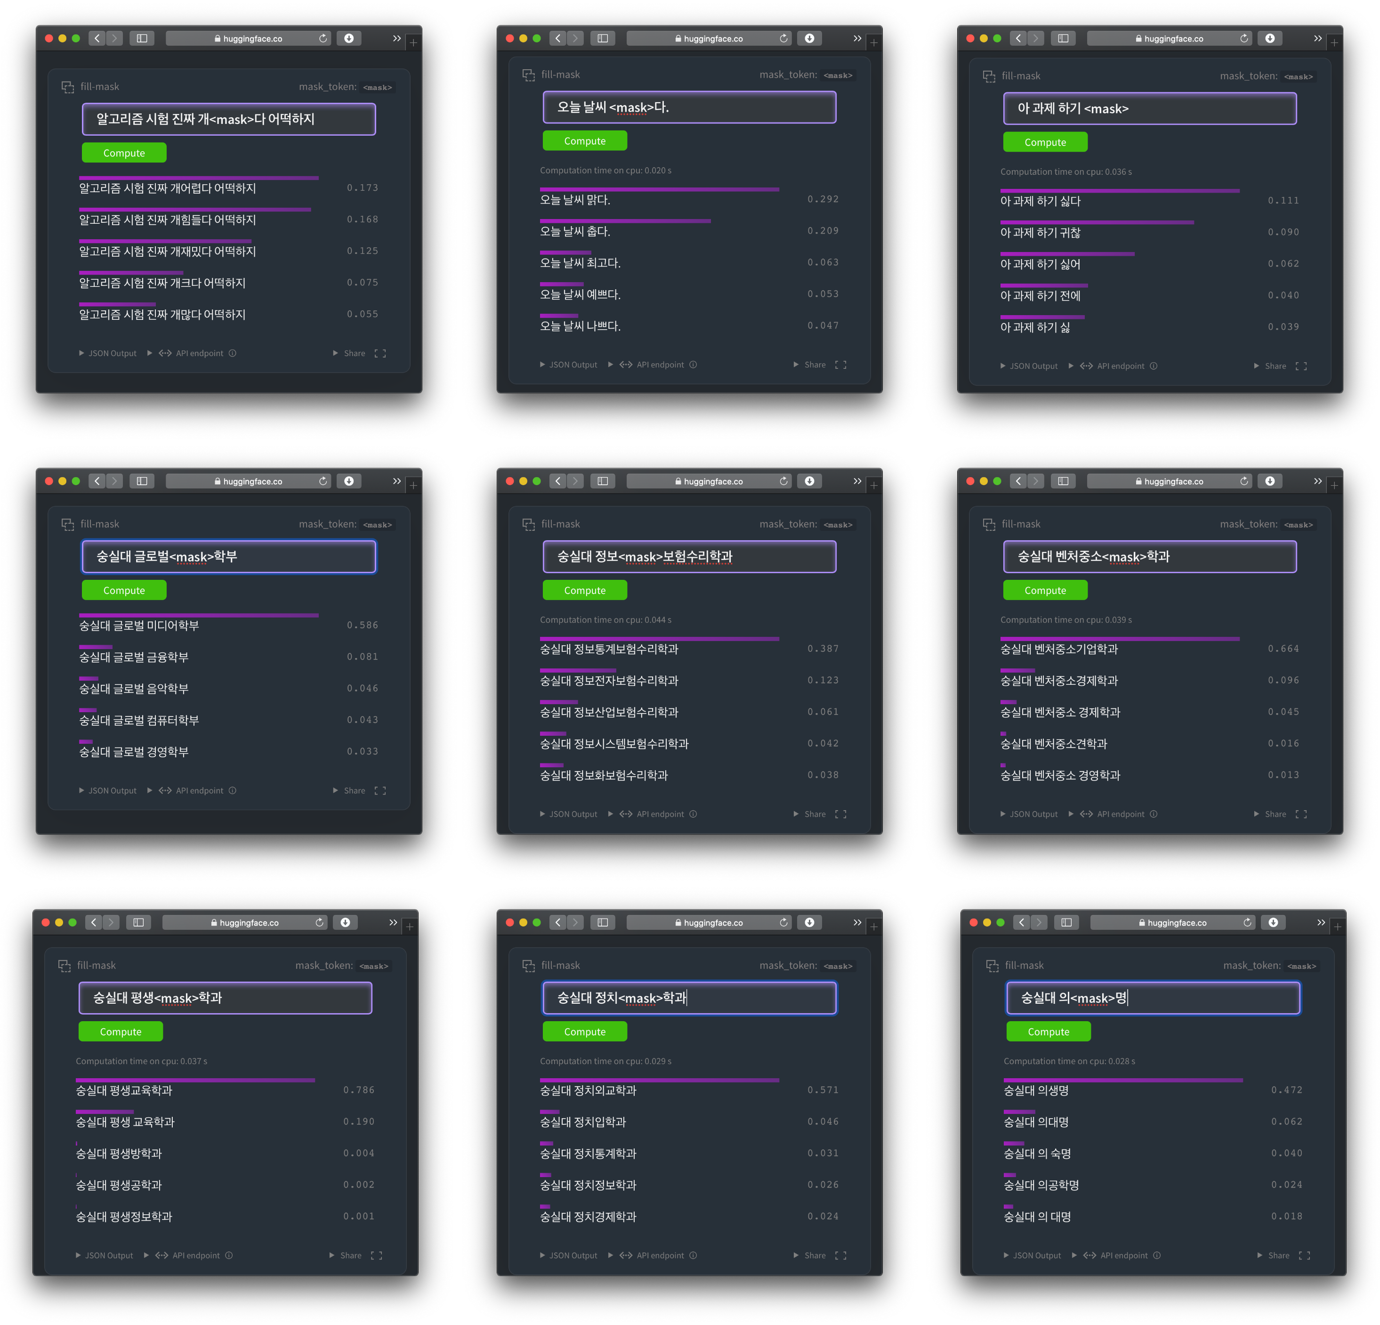Click fill-mask widget icon in '숭실대 의<mask>명' window
The image size is (1380, 1325).
coord(992,966)
